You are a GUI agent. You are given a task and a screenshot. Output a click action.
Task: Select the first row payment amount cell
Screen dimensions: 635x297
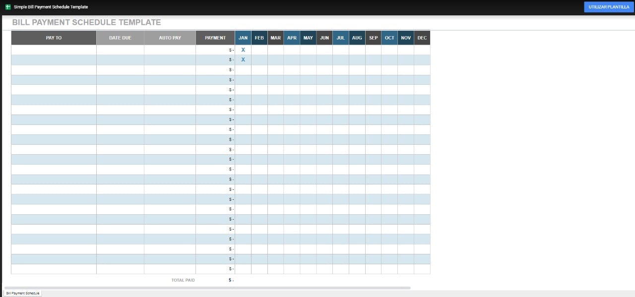pos(215,50)
